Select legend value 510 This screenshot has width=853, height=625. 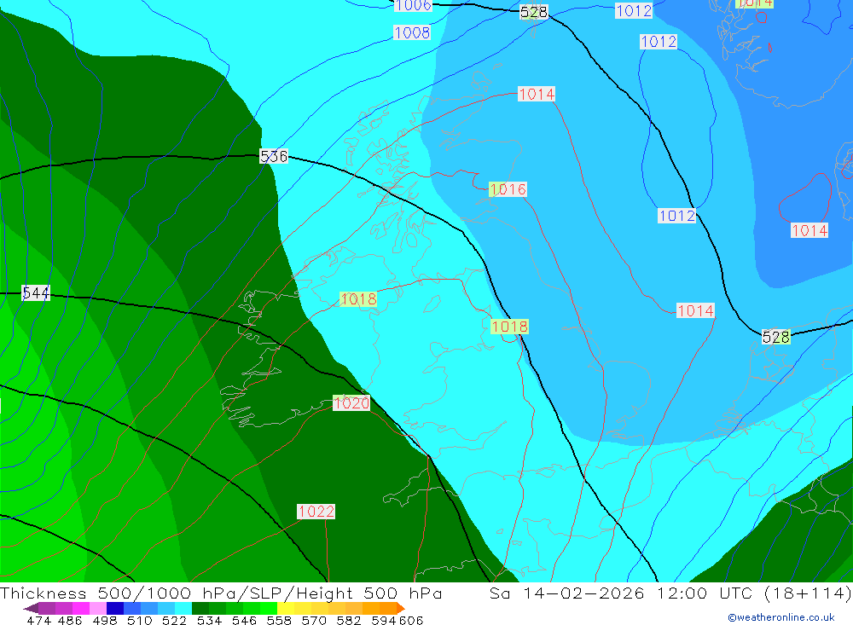pos(139,620)
